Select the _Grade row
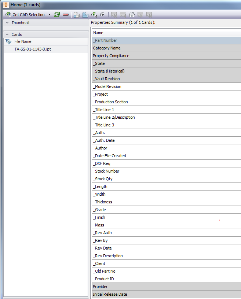Screen dimensions: 241x299 [x=166, y=210]
